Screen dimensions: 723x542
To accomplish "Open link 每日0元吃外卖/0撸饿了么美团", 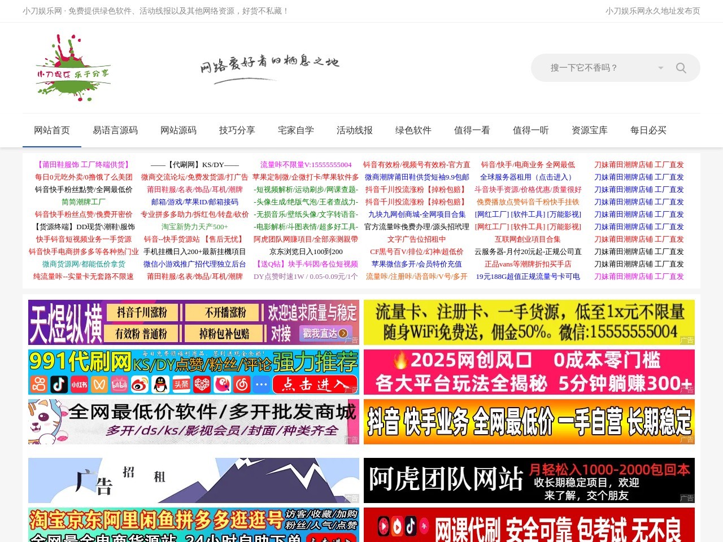I will (84, 177).
